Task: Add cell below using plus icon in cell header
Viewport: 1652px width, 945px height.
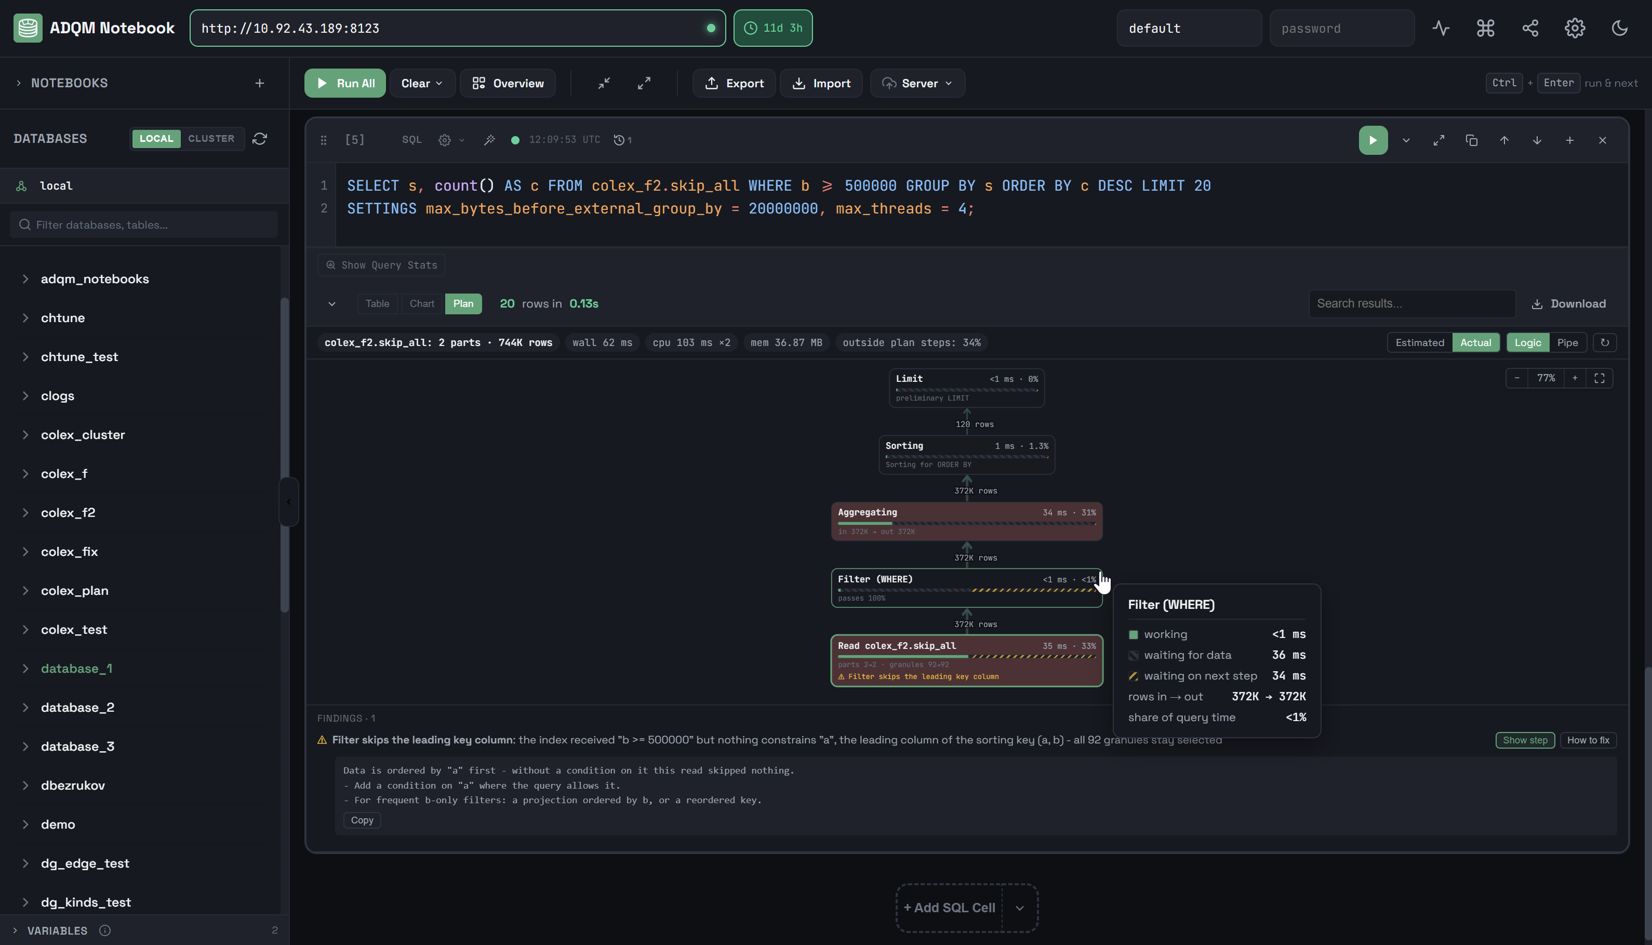Action: coord(1569,140)
